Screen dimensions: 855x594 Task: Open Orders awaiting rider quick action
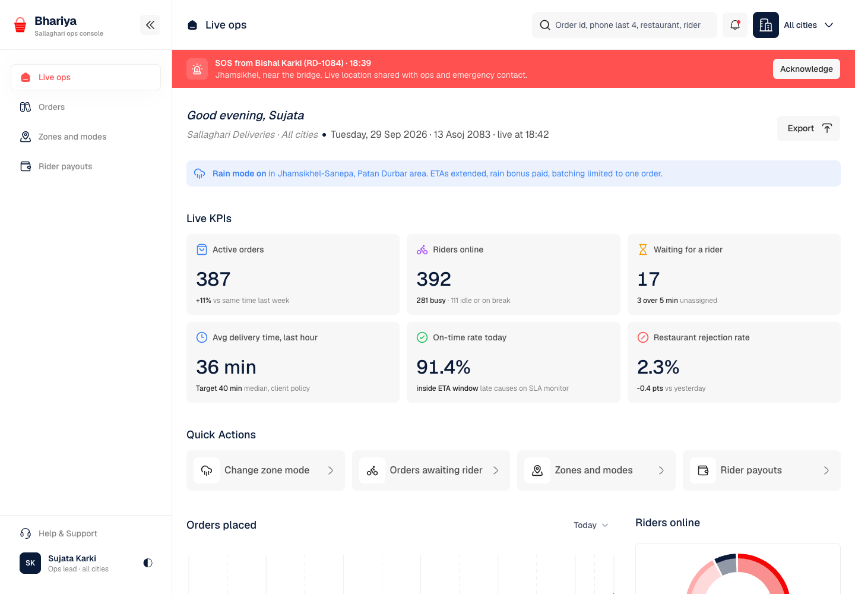431,470
